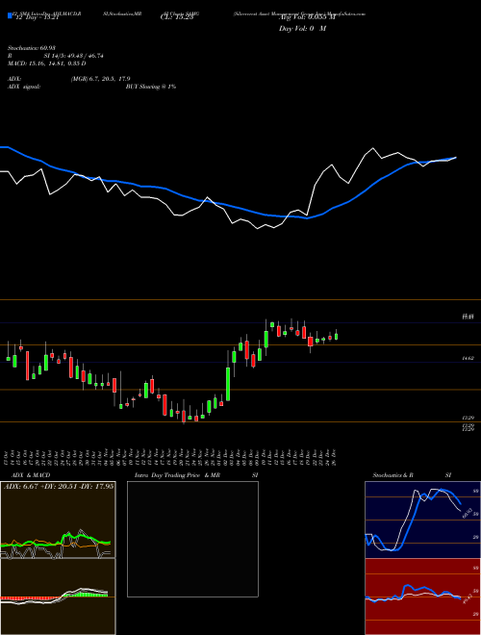
Task: Click the 'Stochastics & R' panel title
Action: [393, 475]
